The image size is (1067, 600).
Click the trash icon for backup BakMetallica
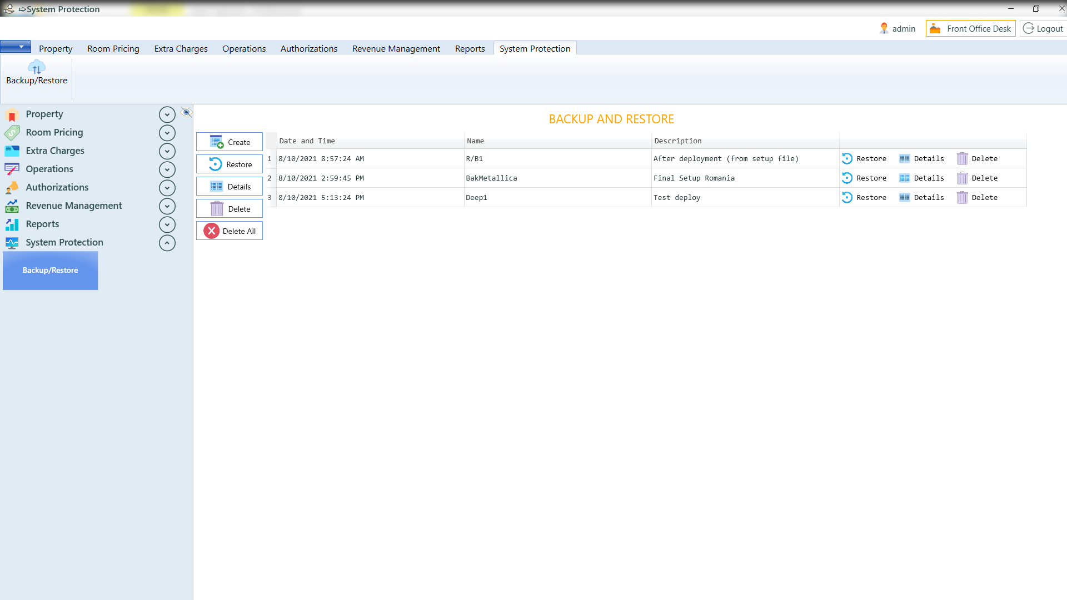[x=963, y=178]
